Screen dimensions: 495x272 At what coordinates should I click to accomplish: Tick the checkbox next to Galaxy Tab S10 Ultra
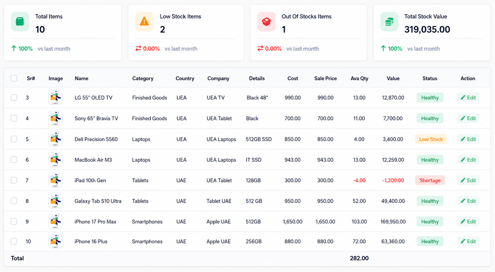(x=14, y=201)
